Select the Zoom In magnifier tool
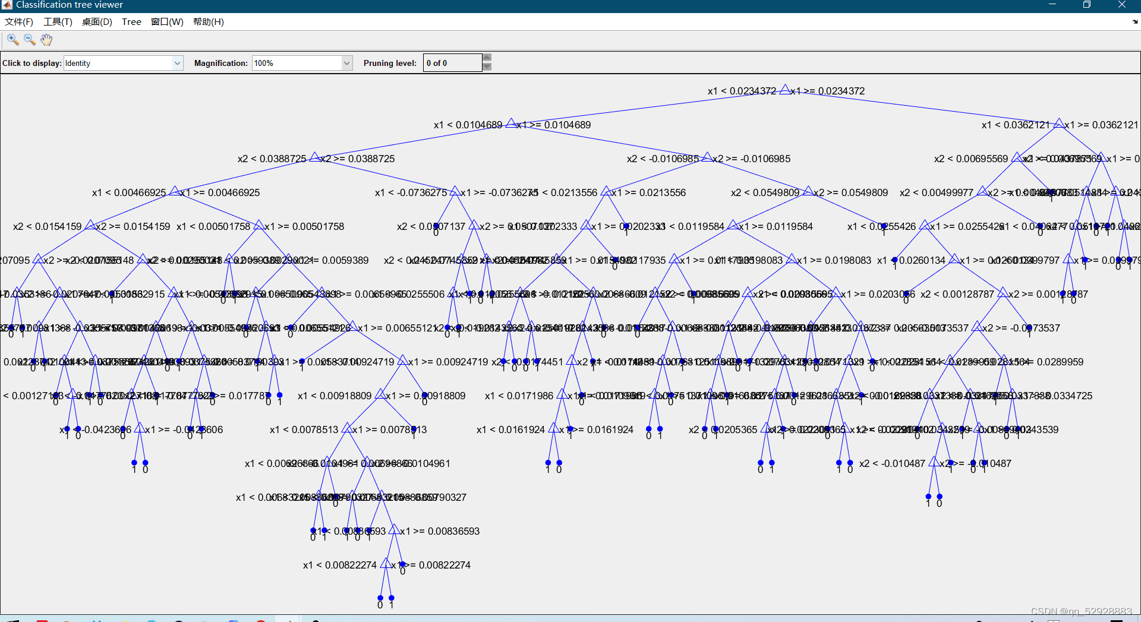Image resolution: width=1141 pixels, height=622 pixels. pos(12,40)
